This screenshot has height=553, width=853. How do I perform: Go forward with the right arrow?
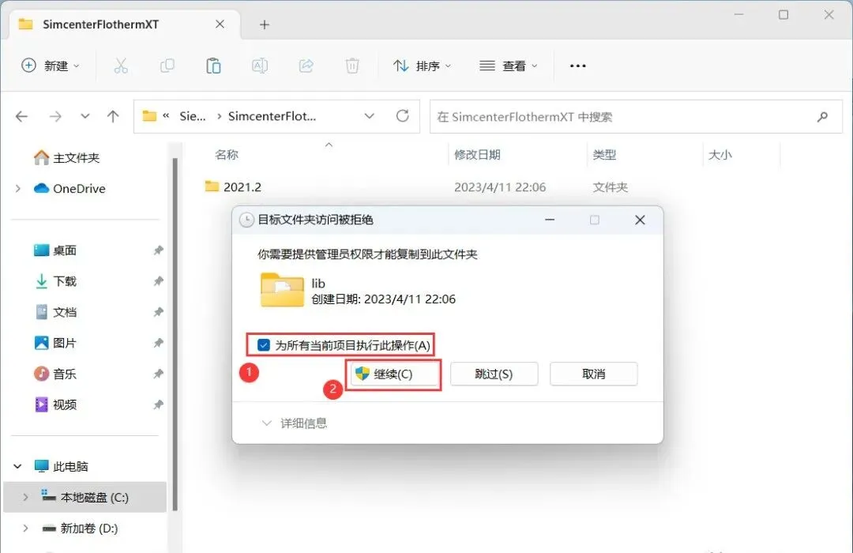55,116
